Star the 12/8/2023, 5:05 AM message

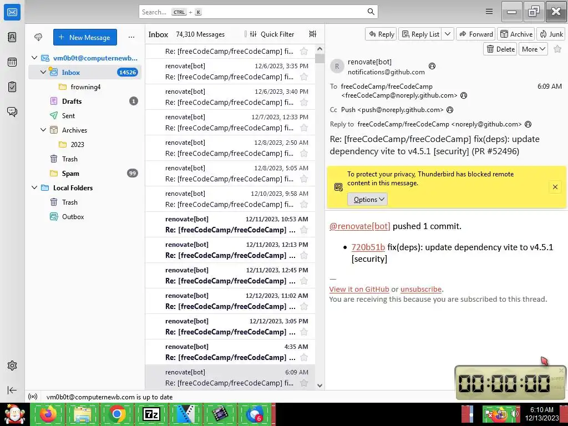click(x=304, y=179)
